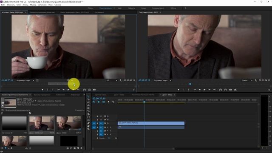The image size is (272, 153).
Task: Click Lift button in Program monitor
Action: 220,90
